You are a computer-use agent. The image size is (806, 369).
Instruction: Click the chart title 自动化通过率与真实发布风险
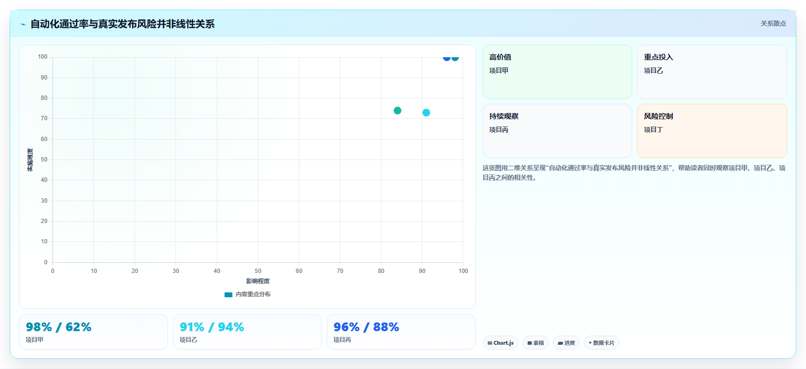(x=122, y=24)
